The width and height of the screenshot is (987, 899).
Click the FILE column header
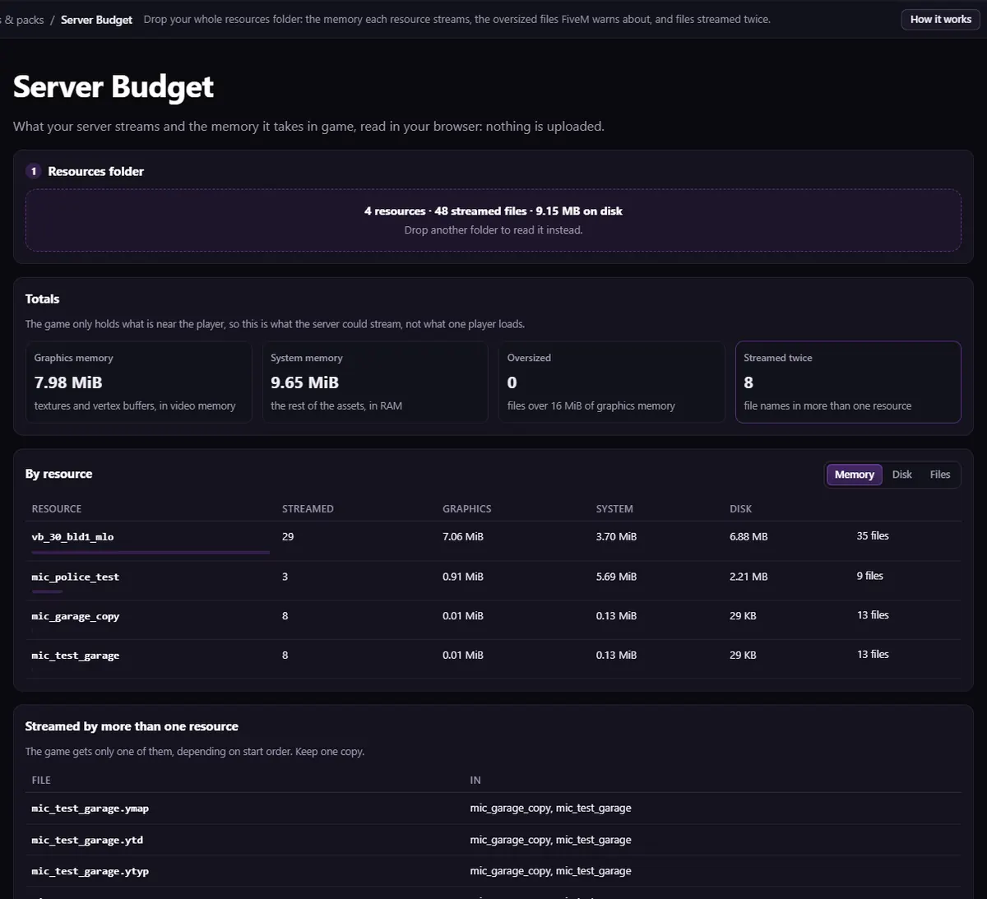pyautogui.click(x=41, y=781)
